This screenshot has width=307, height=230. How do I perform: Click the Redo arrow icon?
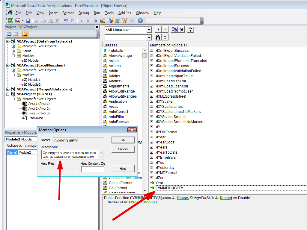point(73,21)
